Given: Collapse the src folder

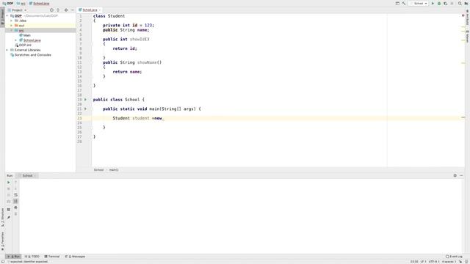Looking at the screenshot, I should 12,31.
